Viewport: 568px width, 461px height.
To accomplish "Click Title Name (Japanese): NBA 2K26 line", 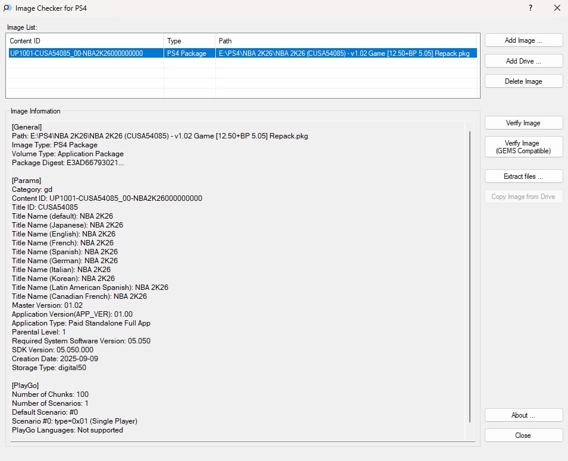I will click(x=67, y=225).
